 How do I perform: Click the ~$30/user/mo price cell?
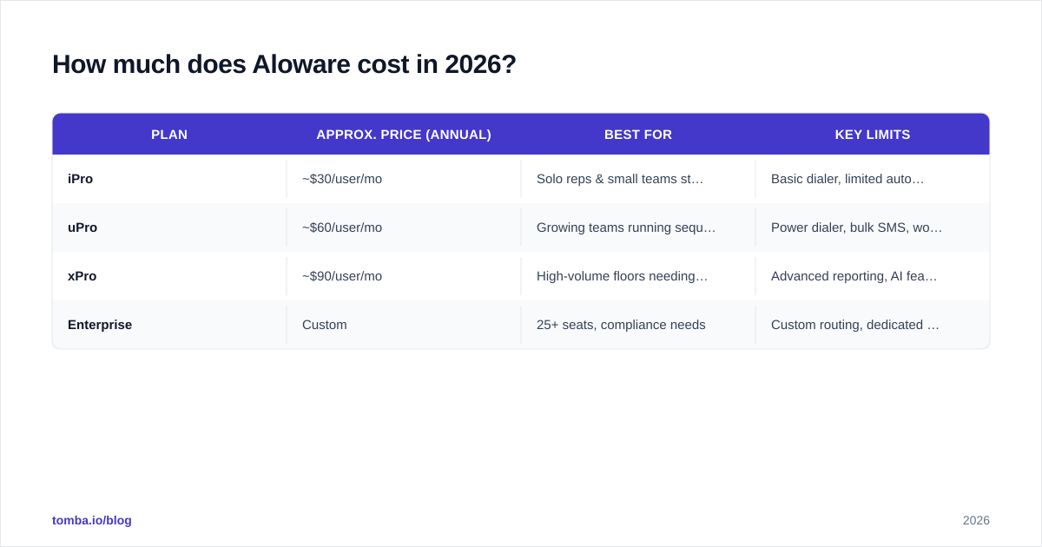(x=404, y=179)
